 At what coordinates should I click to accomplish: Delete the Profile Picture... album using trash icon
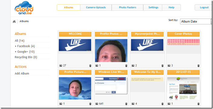pos(90,104)
